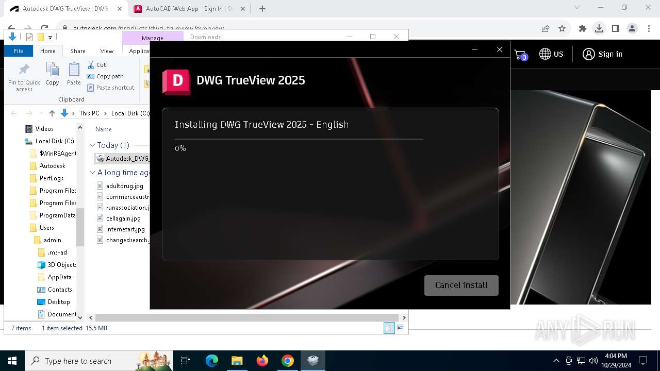Open a new Chrome tab with plus button
This screenshot has height=371, width=660.
pyautogui.click(x=262, y=9)
